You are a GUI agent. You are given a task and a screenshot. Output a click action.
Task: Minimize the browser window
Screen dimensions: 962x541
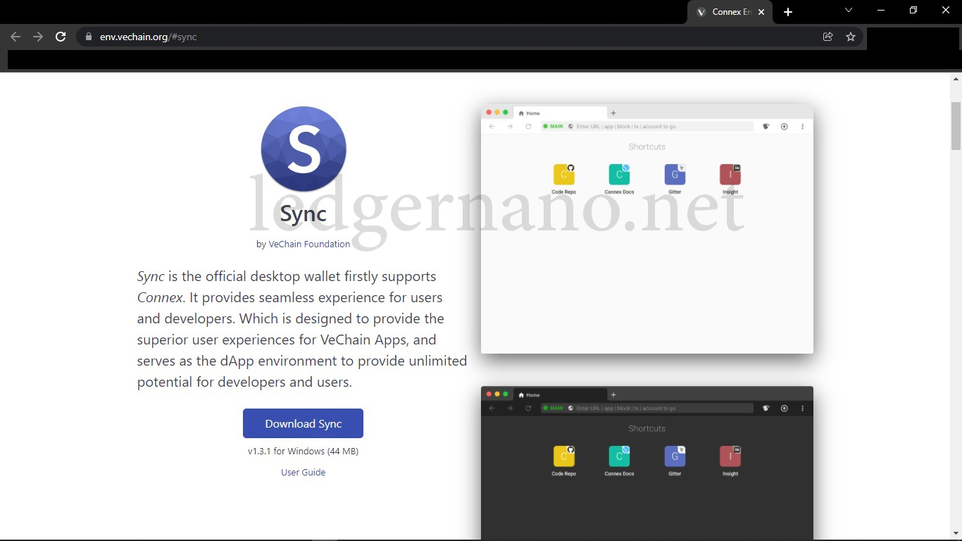[x=881, y=11]
